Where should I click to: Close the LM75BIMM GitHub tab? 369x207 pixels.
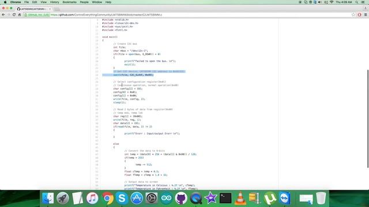point(50,9)
